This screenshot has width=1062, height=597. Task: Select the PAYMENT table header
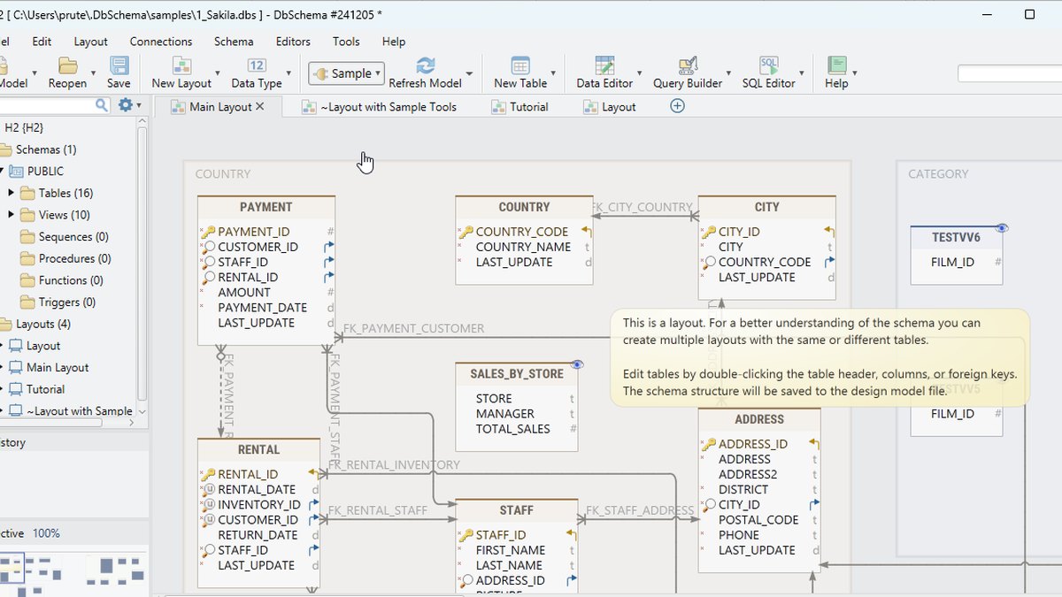click(x=265, y=207)
